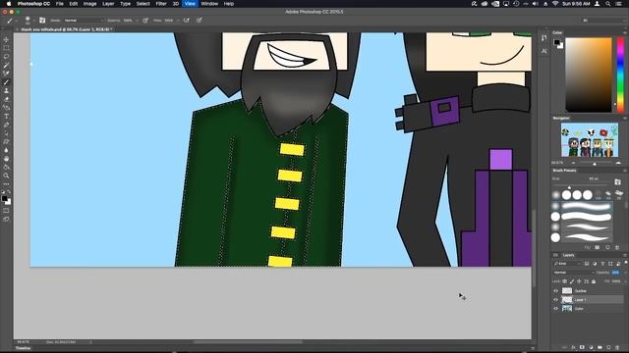The height and width of the screenshot is (353, 629).
Task: Open the Photoshop CC application menu
Action: pos(33,4)
